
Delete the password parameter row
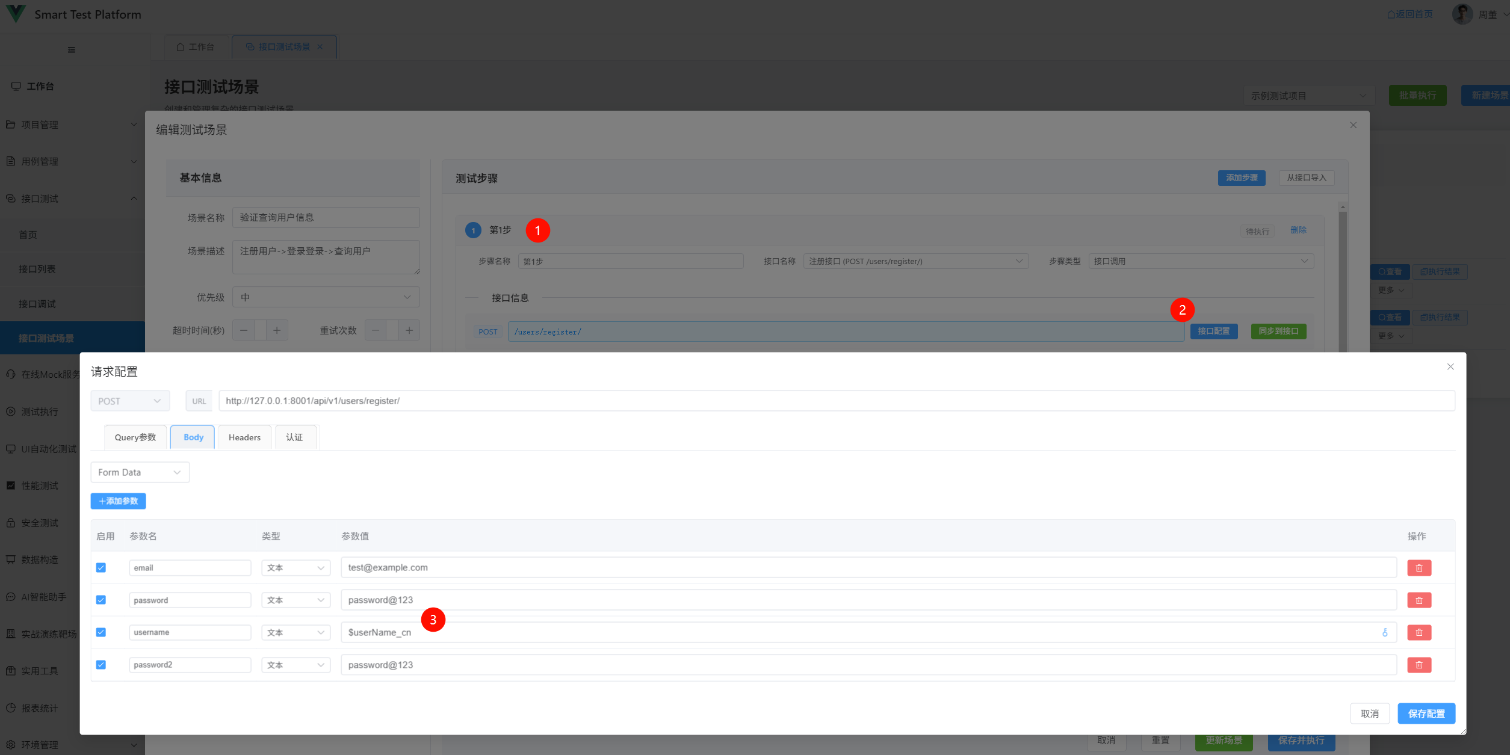(x=1419, y=600)
